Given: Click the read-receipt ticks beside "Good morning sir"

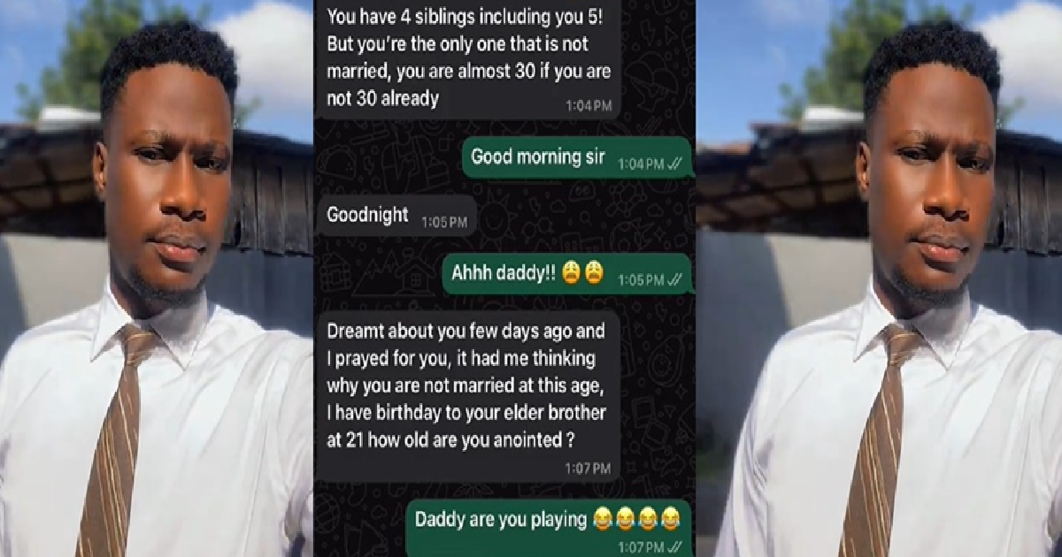Looking at the screenshot, I should pyautogui.click(x=674, y=163).
